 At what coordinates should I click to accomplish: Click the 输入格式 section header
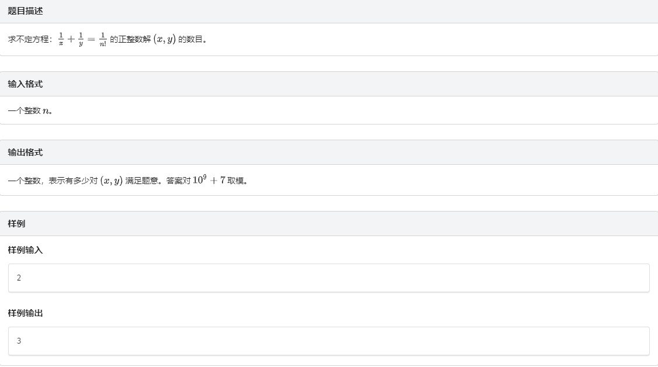pos(25,84)
